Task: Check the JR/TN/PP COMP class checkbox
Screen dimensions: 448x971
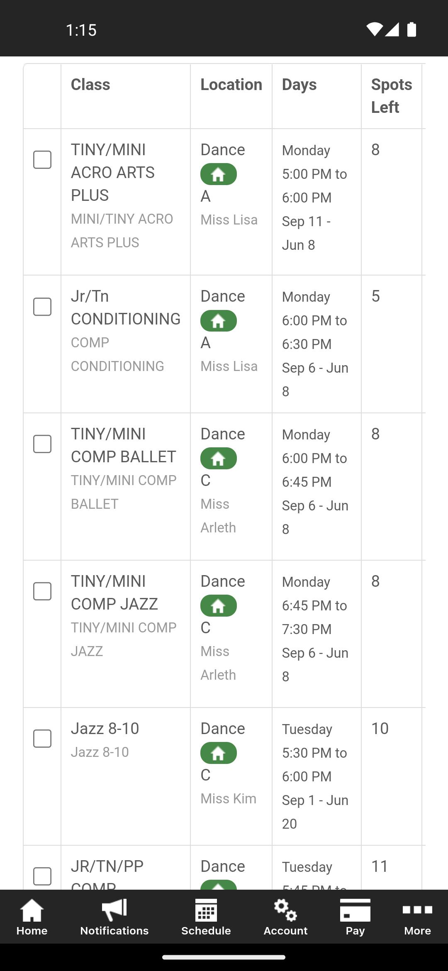Action: (42, 876)
